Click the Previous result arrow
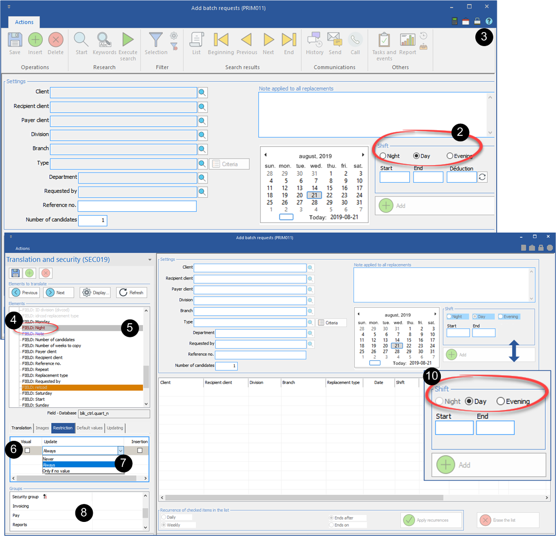Image resolution: width=556 pixels, height=536 pixels. point(247,40)
